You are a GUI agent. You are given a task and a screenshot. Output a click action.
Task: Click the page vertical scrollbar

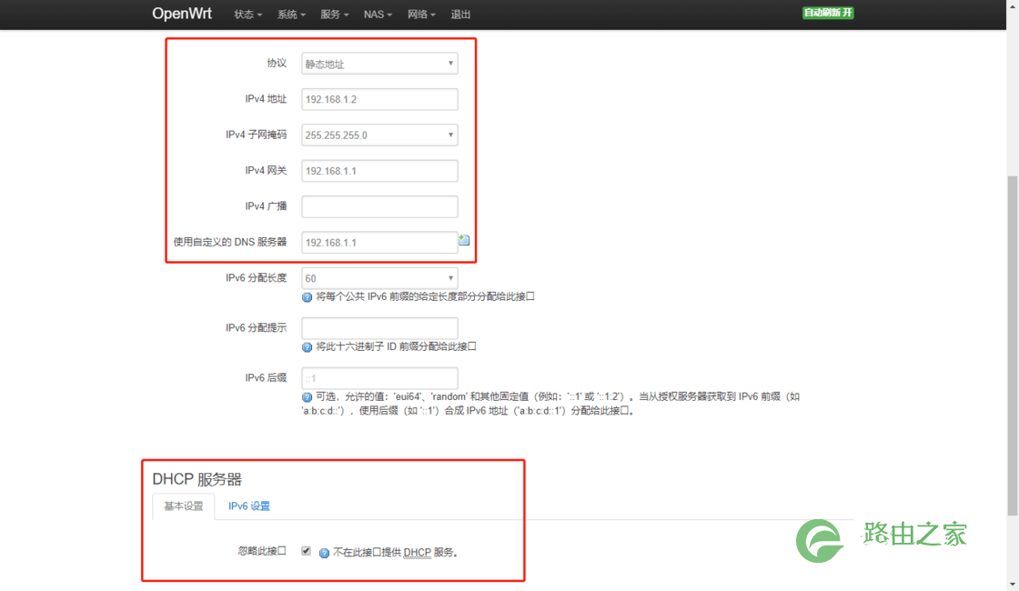pos(1013,345)
